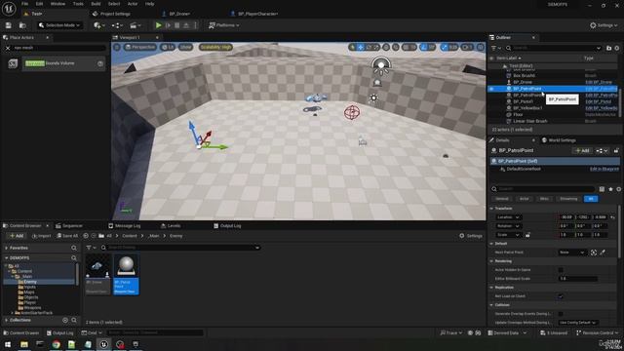Open the Tools menu

78,4
